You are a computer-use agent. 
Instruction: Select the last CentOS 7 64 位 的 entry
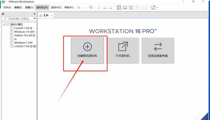25,46
